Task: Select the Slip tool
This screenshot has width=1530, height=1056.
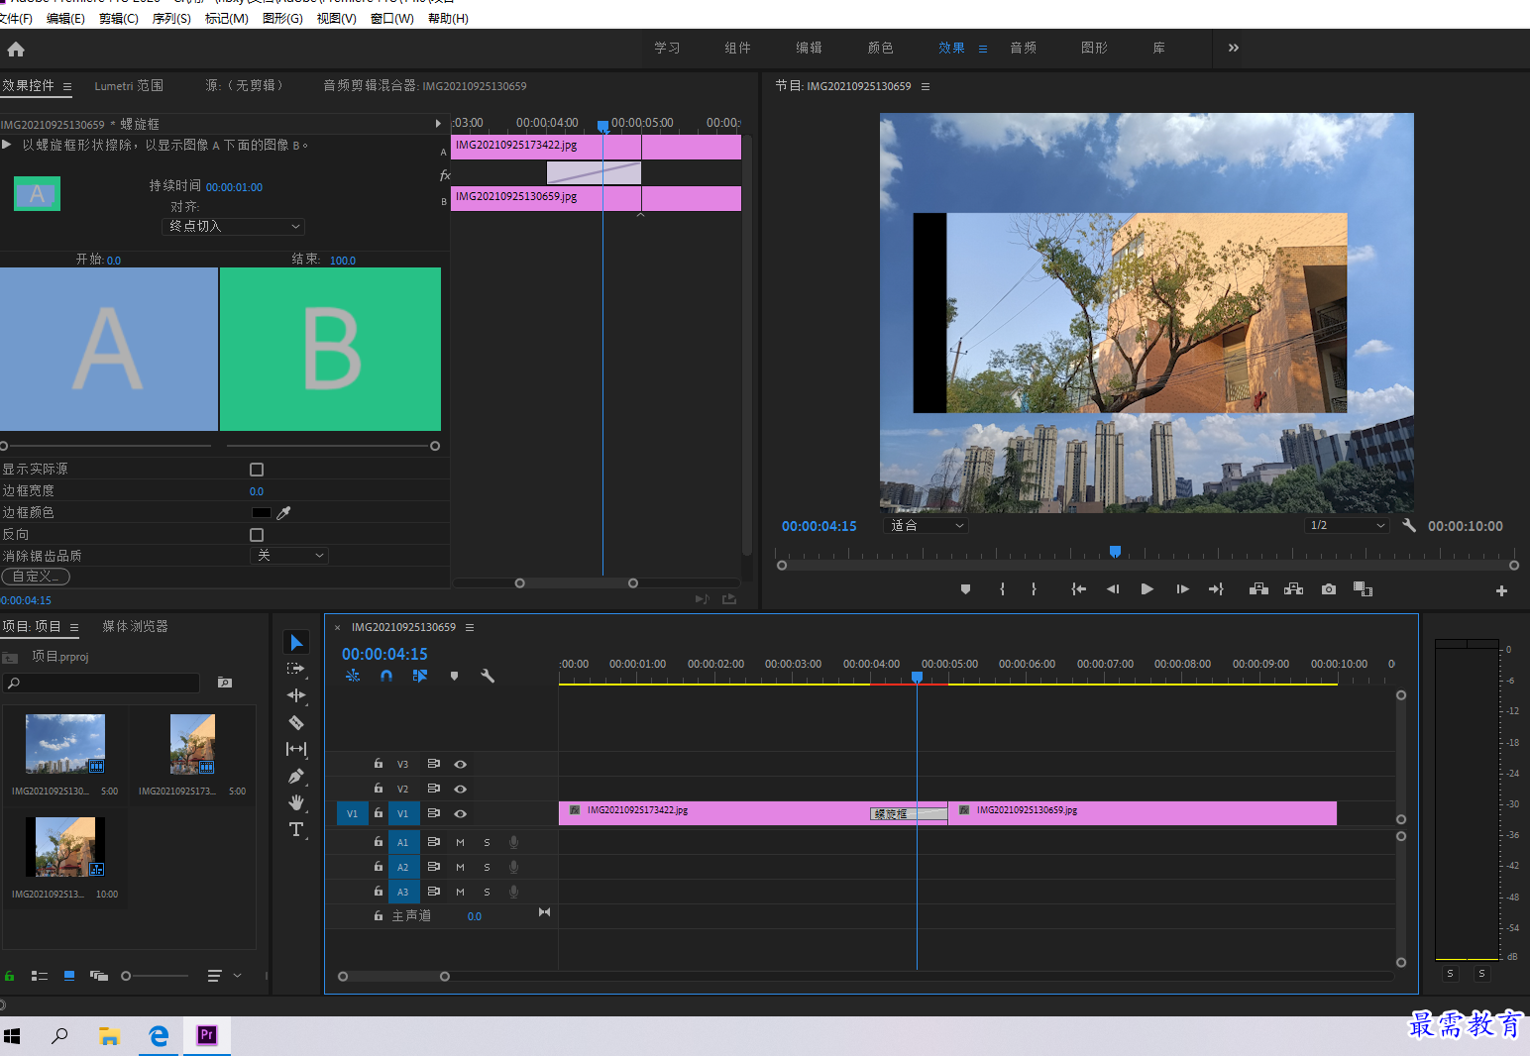Action: point(296,749)
